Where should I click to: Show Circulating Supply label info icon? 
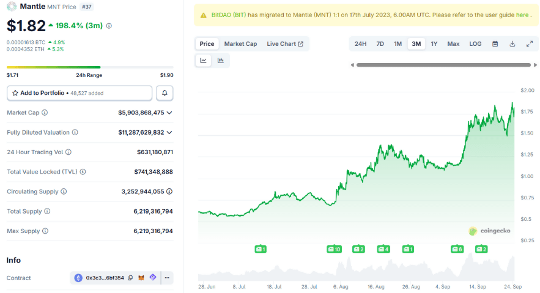click(x=64, y=191)
